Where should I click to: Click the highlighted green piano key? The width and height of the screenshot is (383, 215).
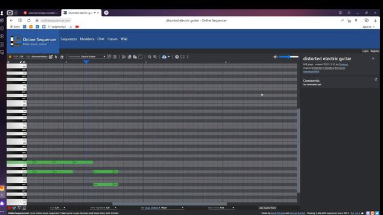click(17, 162)
